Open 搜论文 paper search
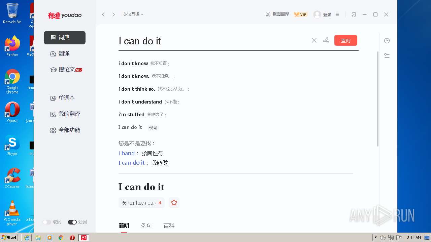431x242 pixels. (x=66, y=70)
